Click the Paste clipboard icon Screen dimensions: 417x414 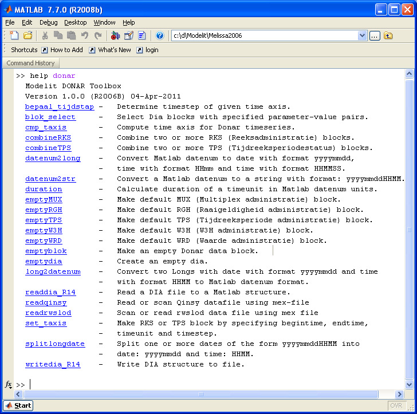[71, 36]
